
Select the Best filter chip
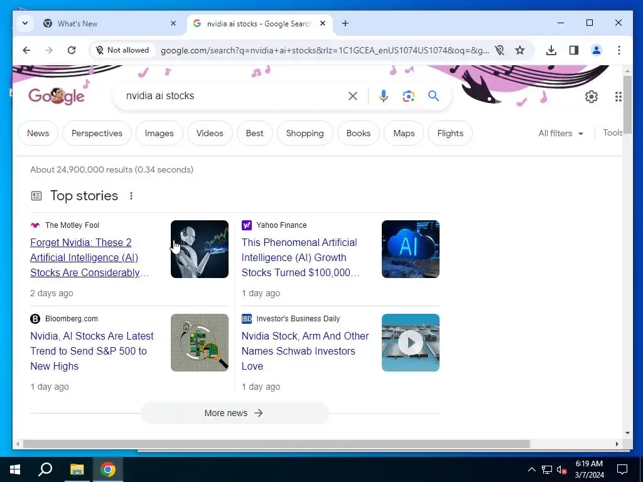255,133
